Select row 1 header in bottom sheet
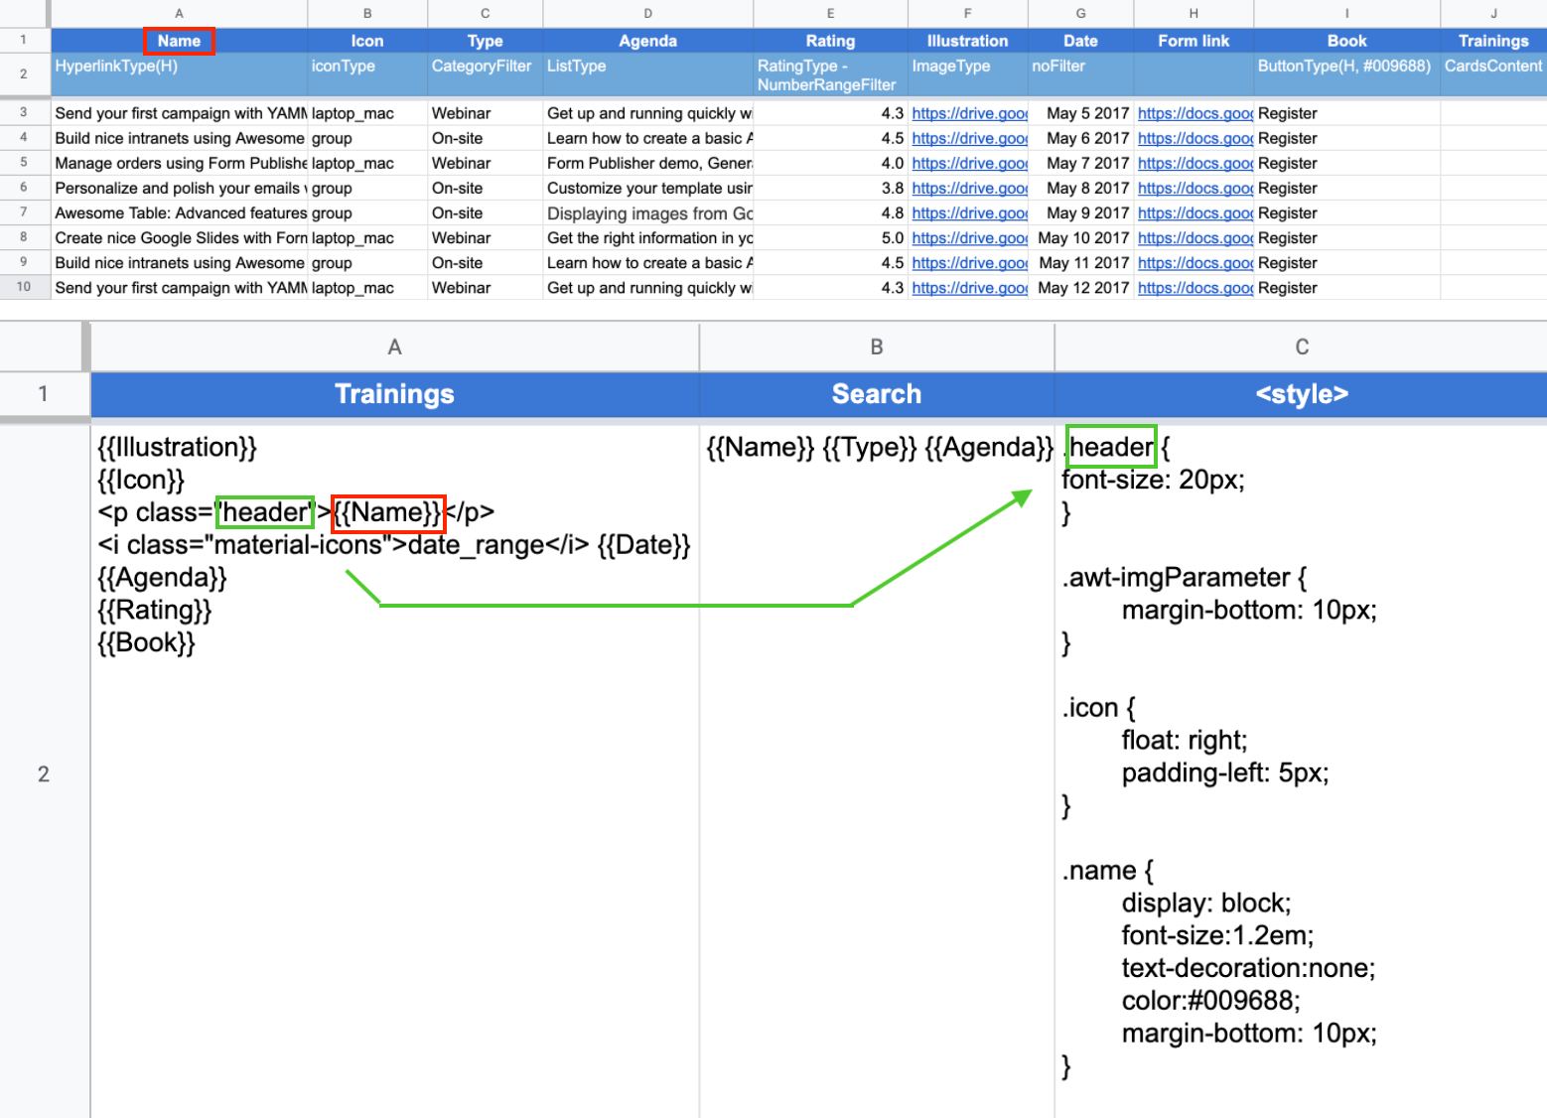 click(44, 394)
